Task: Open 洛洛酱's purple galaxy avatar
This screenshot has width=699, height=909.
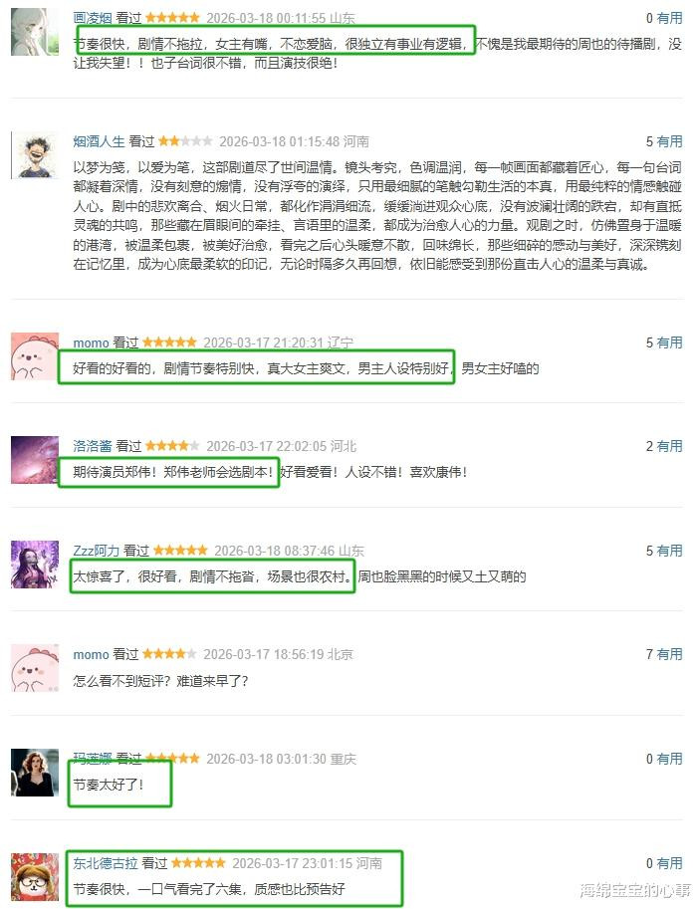Action: click(35, 460)
